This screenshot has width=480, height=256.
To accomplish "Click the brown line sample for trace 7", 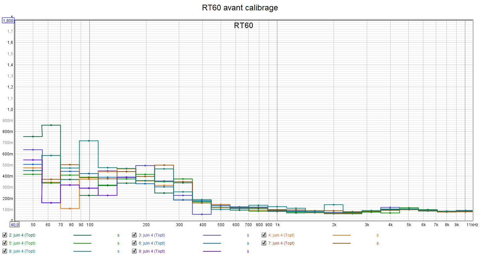I will pyautogui.click(x=341, y=243).
